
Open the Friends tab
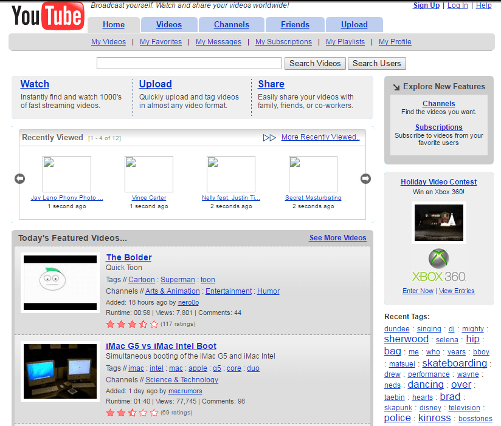(x=295, y=24)
